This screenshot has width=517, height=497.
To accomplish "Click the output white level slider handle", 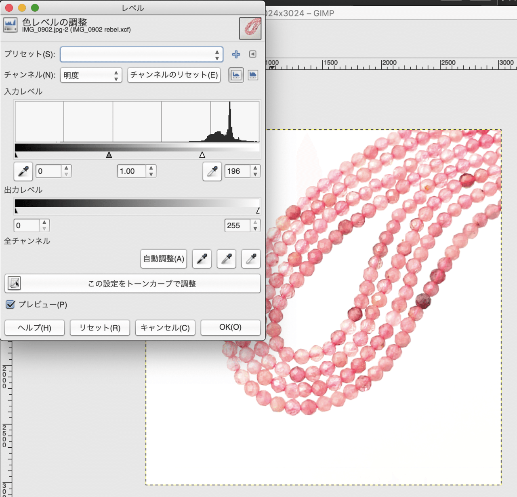I will click(x=258, y=211).
